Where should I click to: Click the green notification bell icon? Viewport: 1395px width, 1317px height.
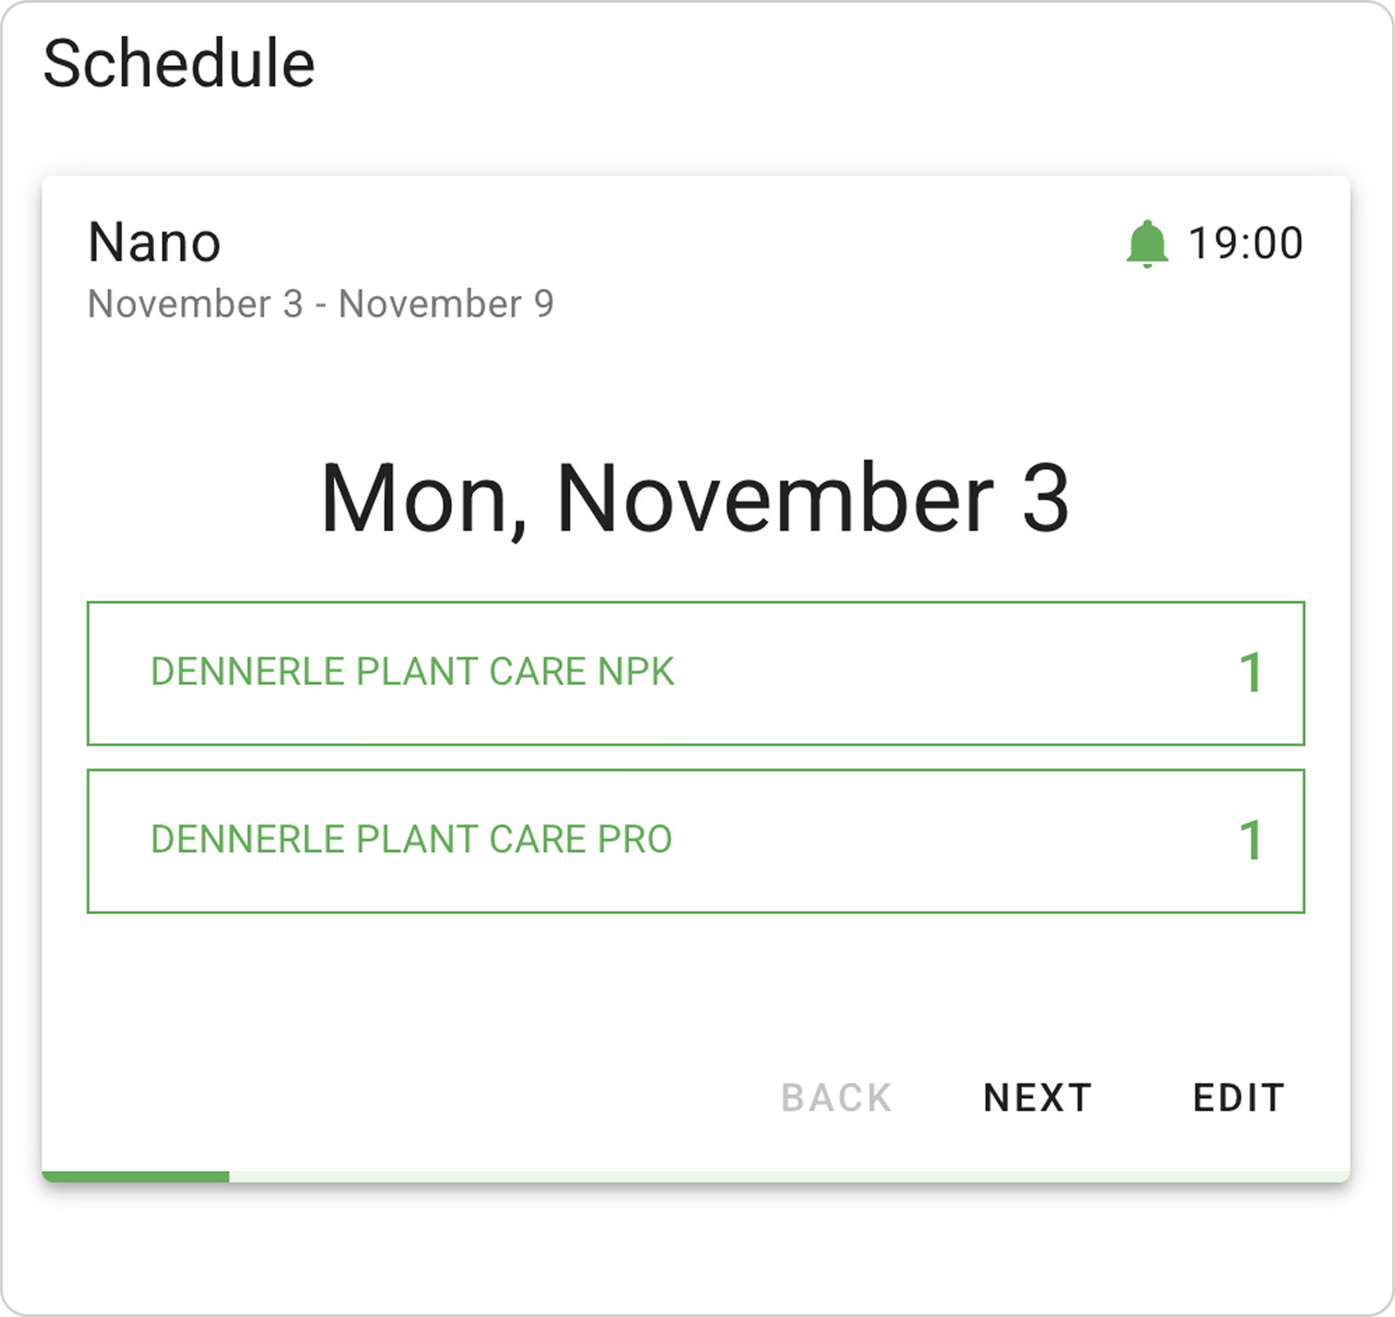[x=1147, y=243]
